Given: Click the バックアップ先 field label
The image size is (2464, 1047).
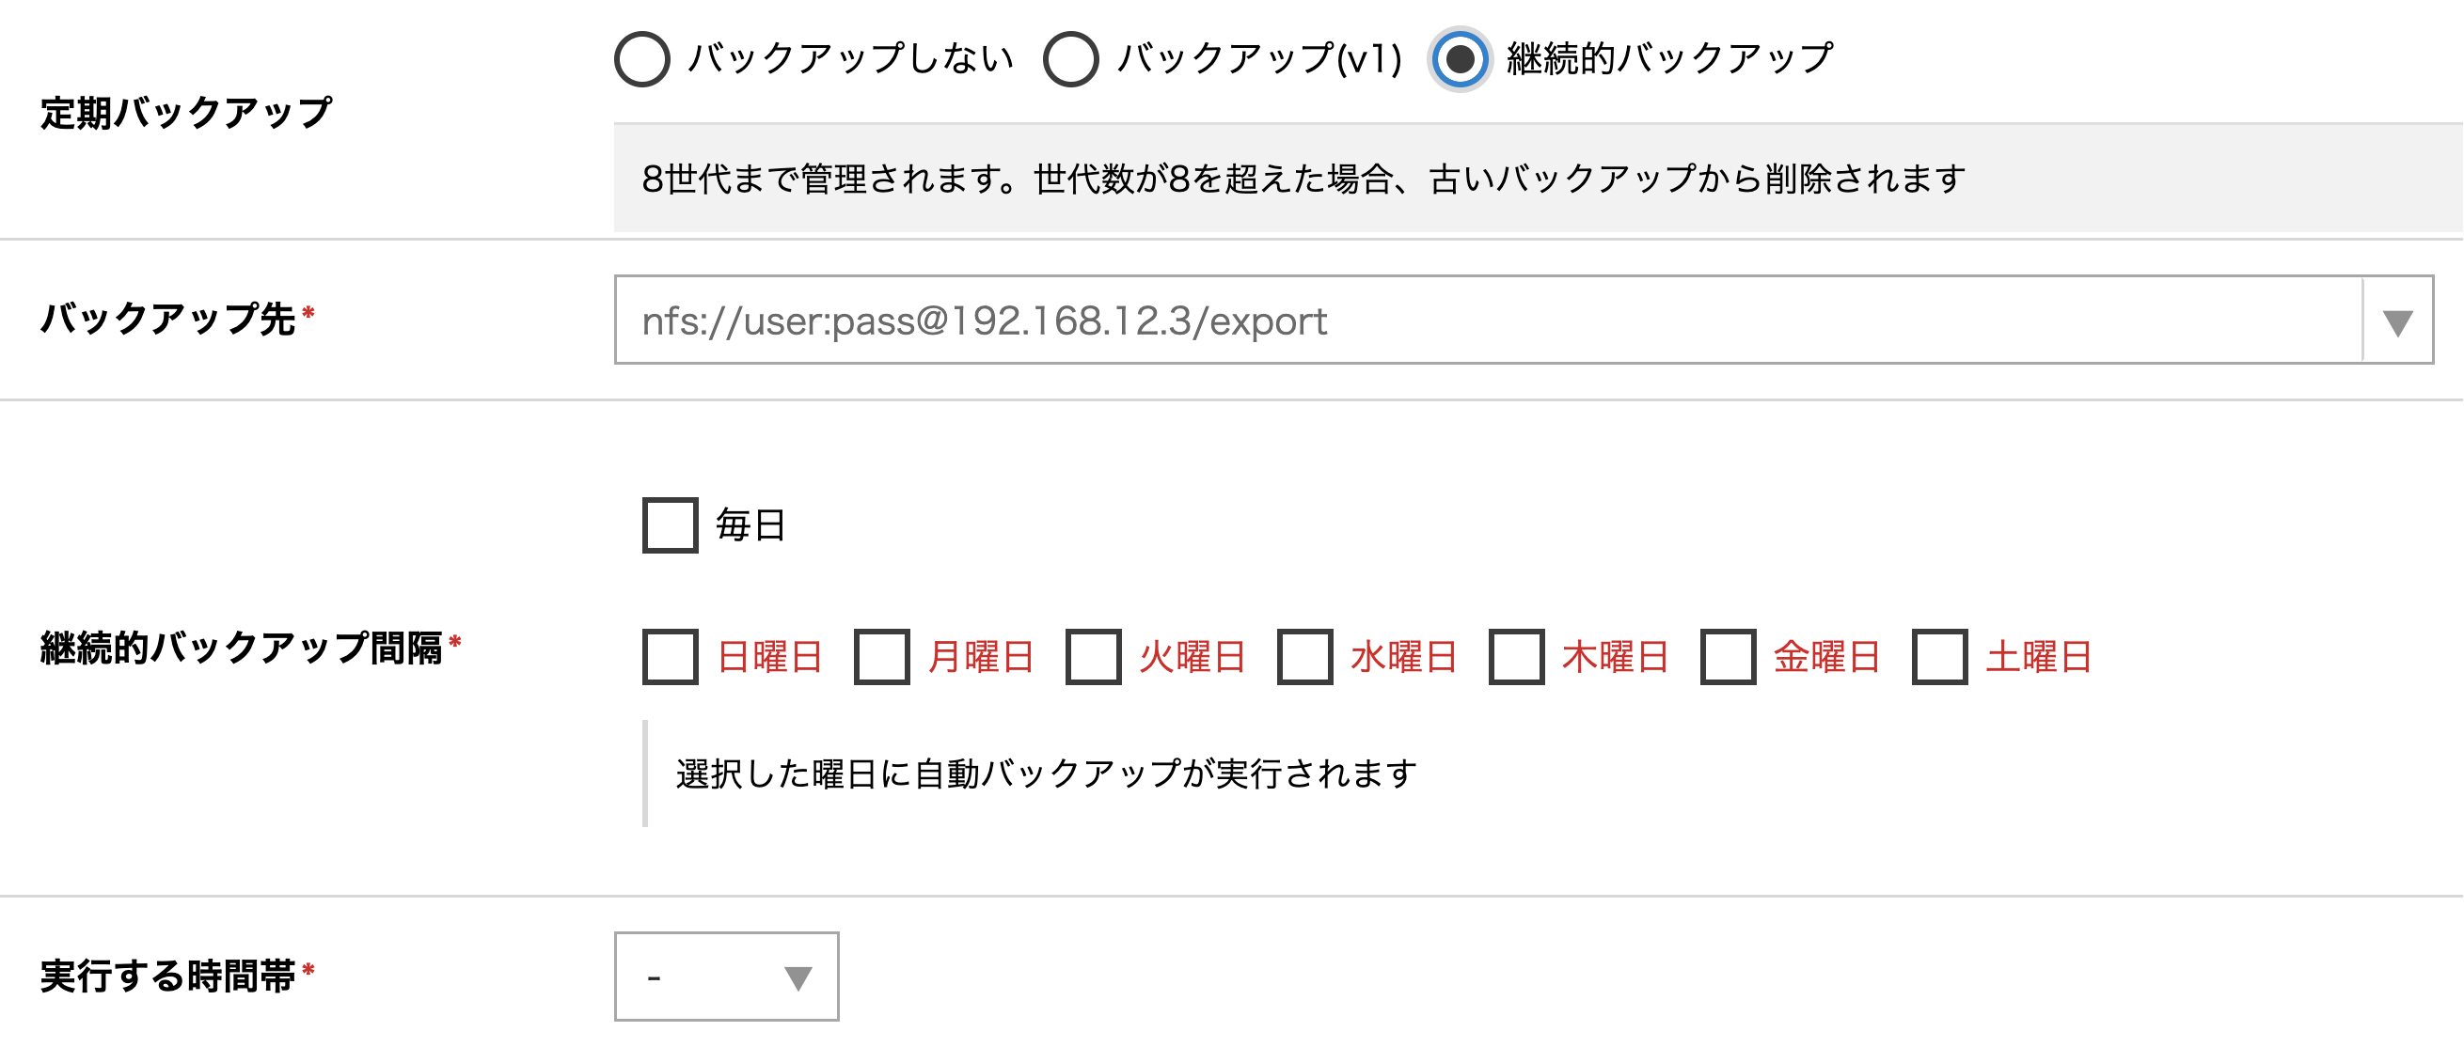Looking at the screenshot, I should [x=168, y=319].
